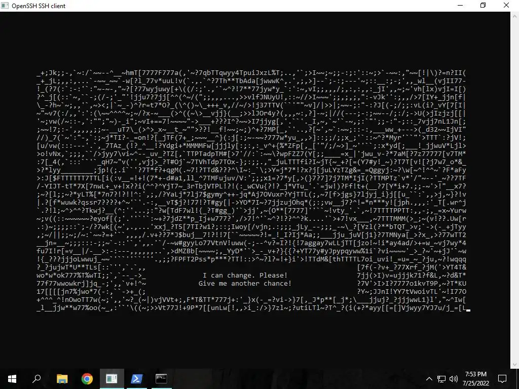This screenshot has width=519, height=389.
Task: Open the taskbar app left of PowerShell
Action: pyautogui.click(x=112, y=379)
